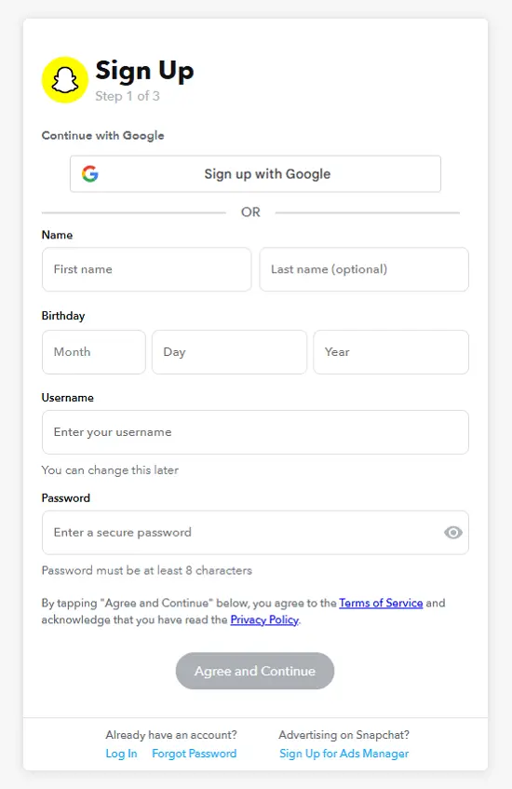Open the Privacy Policy link

264,620
